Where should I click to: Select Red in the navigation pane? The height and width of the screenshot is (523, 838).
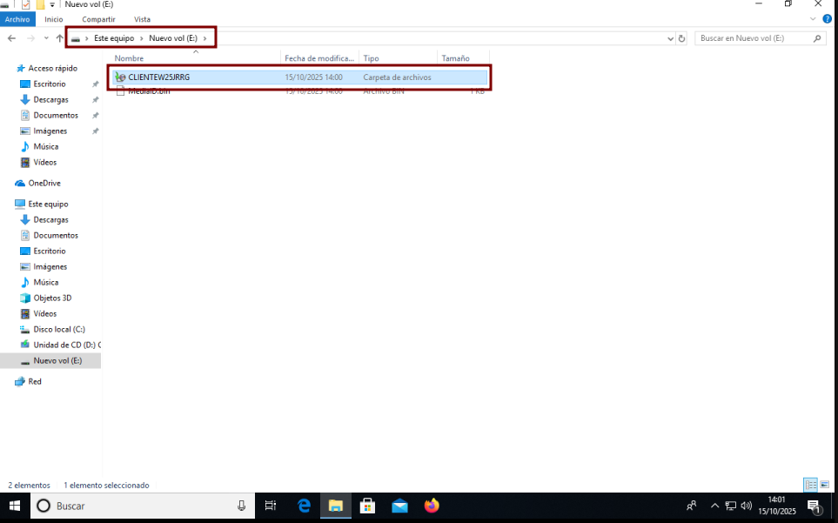pos(35,381)
